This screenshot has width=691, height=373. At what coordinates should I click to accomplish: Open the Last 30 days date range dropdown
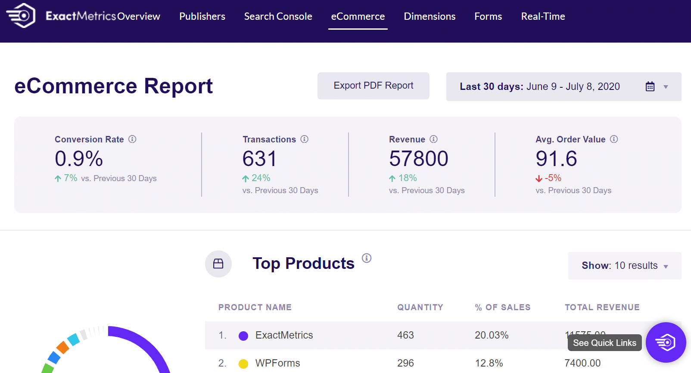pos(563,86)
